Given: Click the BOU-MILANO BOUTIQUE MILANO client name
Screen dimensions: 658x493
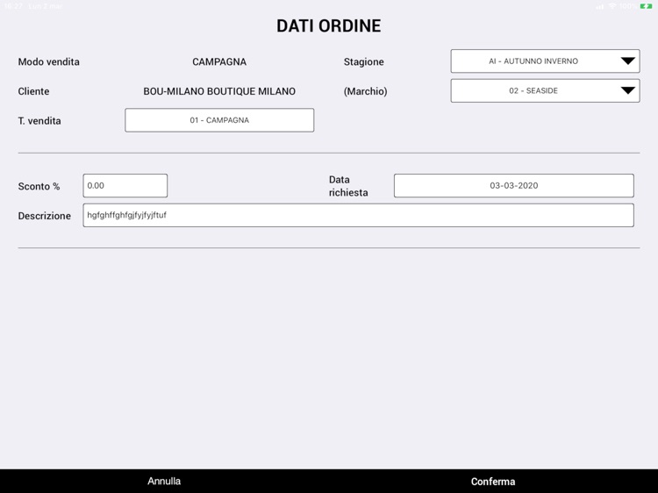Looking at the screenshot, I should (x=219, y=91).
